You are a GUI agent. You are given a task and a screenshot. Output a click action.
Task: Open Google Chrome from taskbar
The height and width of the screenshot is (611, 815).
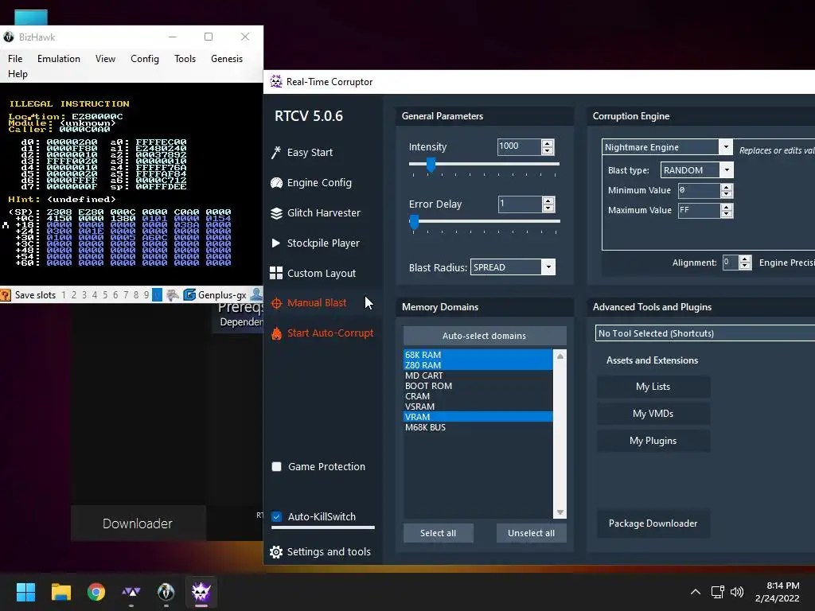click(96, 592)
